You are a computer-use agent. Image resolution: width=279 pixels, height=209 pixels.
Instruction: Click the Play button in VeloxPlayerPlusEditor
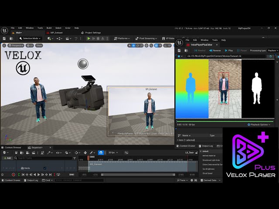point(229,51)
